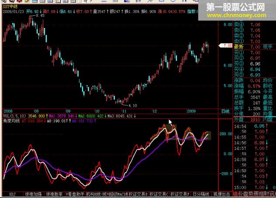Click the 日线 period label
The height and width of the screenshot is (198, 276).
pos(225,111)
